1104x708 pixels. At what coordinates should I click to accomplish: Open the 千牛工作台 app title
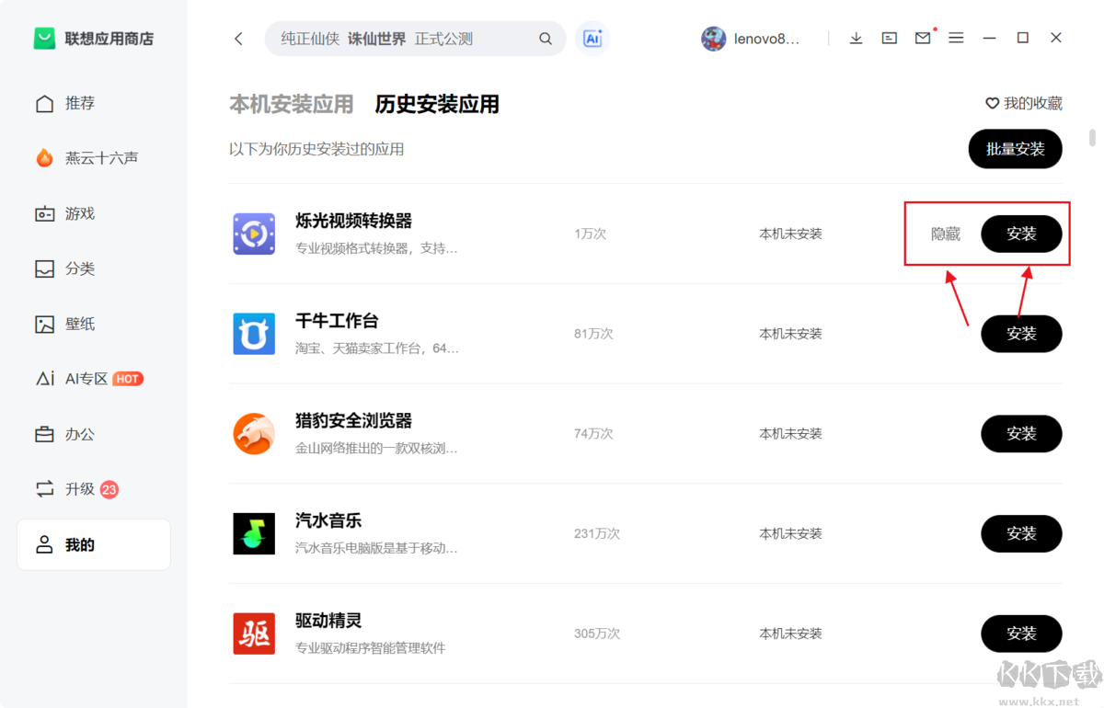point(337,321)
